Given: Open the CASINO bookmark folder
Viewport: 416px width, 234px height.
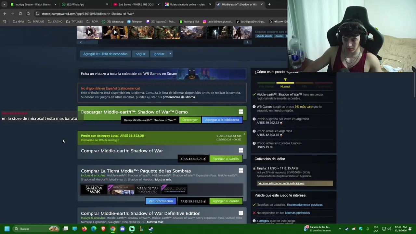Looking at the screenshot, I should 55,22.
